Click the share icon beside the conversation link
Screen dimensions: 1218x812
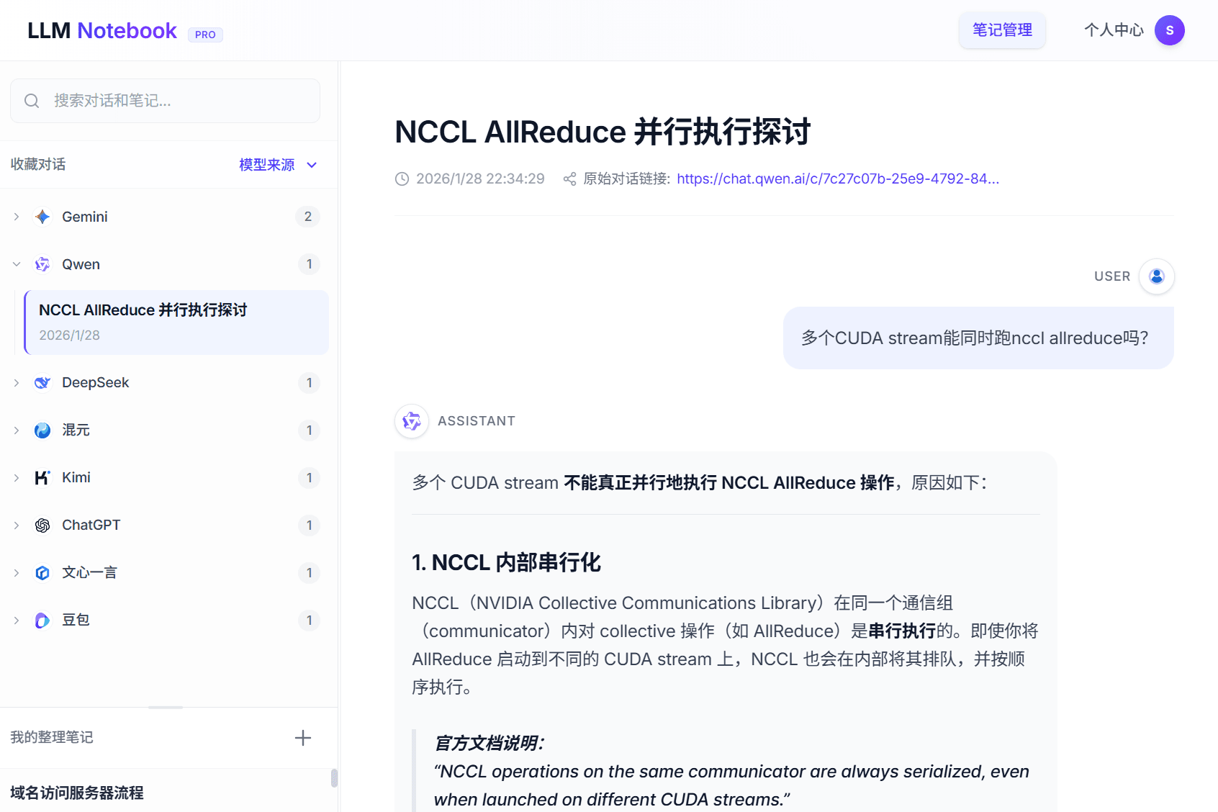coord(569,179)
